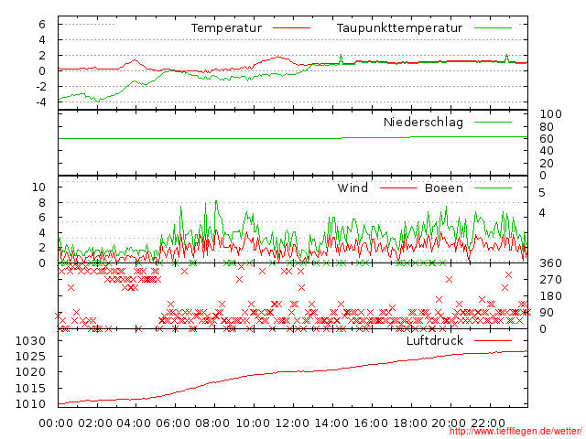This screenshot has width=586, height=439.
Task: Click the 90 wind direction axis value
Action: tap(547, 313)
